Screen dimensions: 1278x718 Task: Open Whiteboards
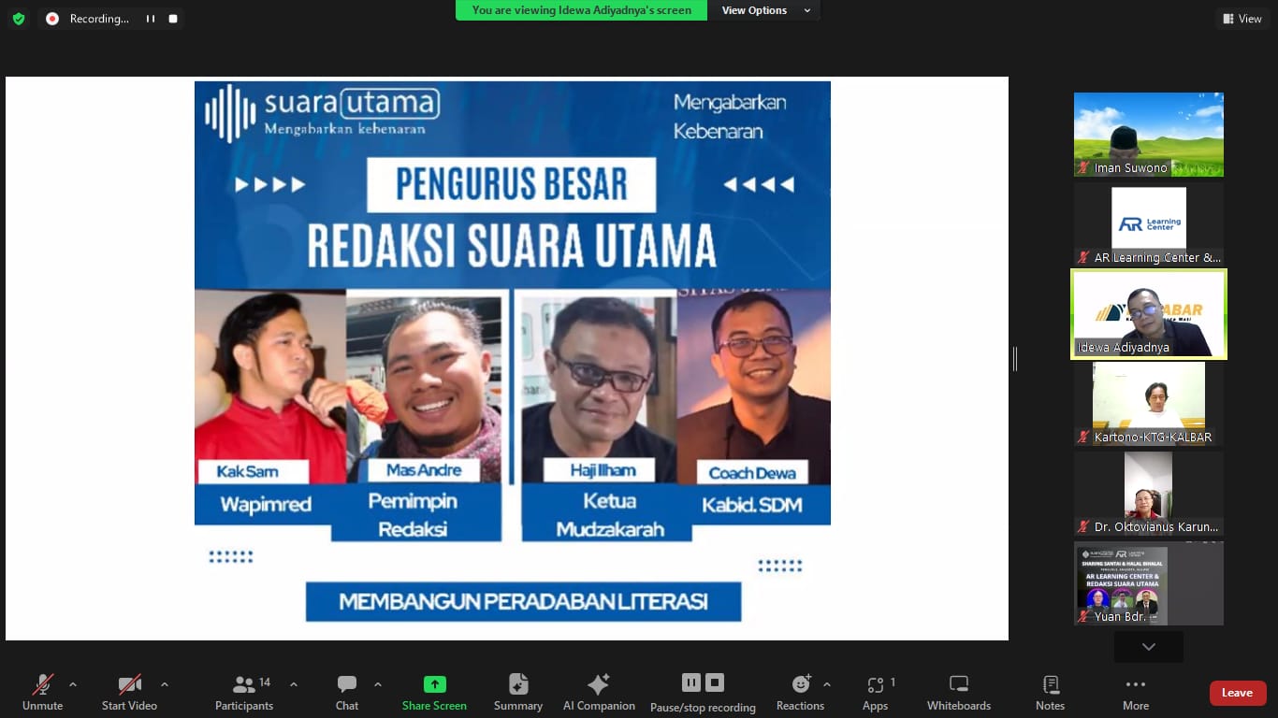[959, 693]
